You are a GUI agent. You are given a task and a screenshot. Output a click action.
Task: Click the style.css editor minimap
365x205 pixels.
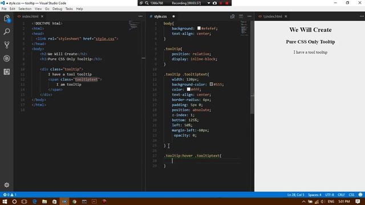(x=244, y=28)
